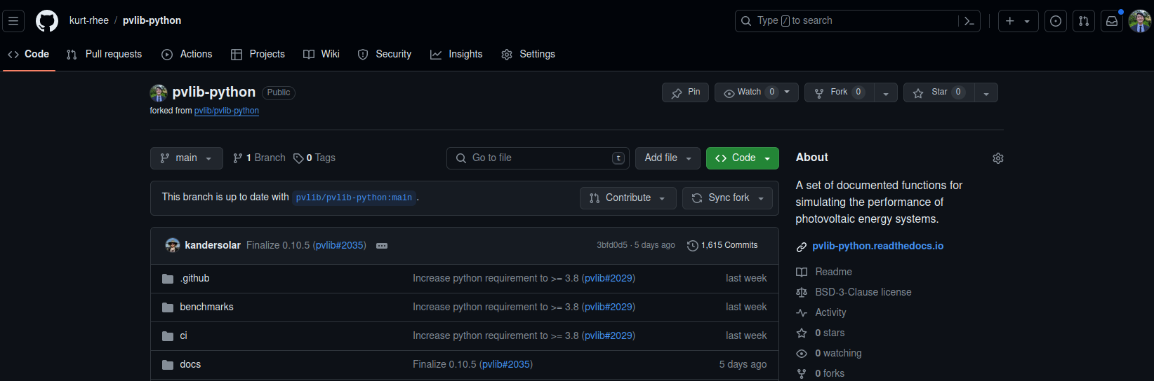The height and width of the screenshot is (381, 1154).
Task: Expand commit message ellipsis button
Action: 382,246
